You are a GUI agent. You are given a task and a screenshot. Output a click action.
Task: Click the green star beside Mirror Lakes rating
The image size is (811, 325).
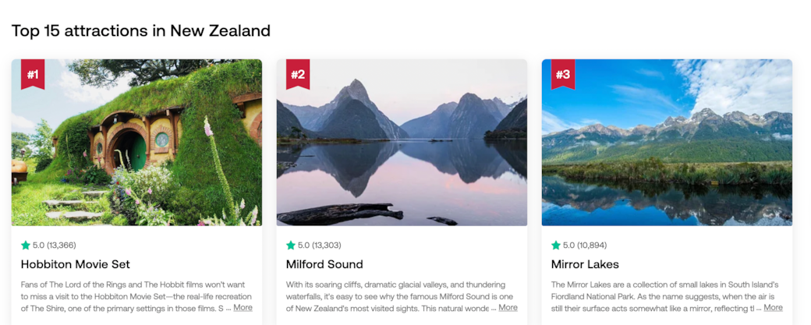click(x=556, y=246)
